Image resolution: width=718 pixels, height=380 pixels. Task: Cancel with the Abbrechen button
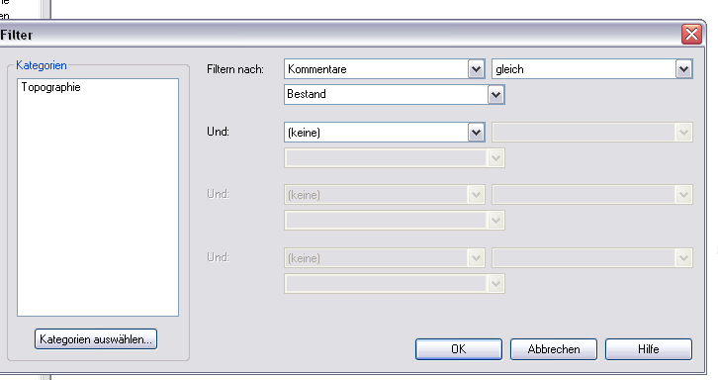[x=554, y=349]
